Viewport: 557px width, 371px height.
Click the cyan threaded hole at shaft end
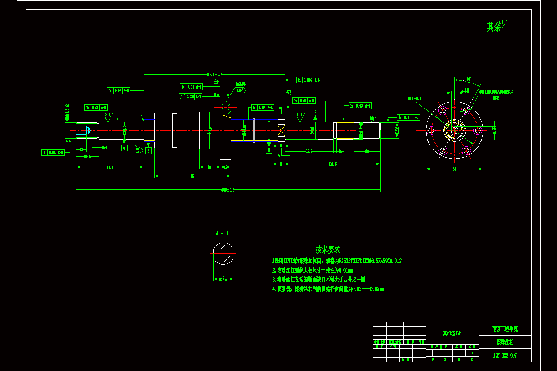(83, 130)
